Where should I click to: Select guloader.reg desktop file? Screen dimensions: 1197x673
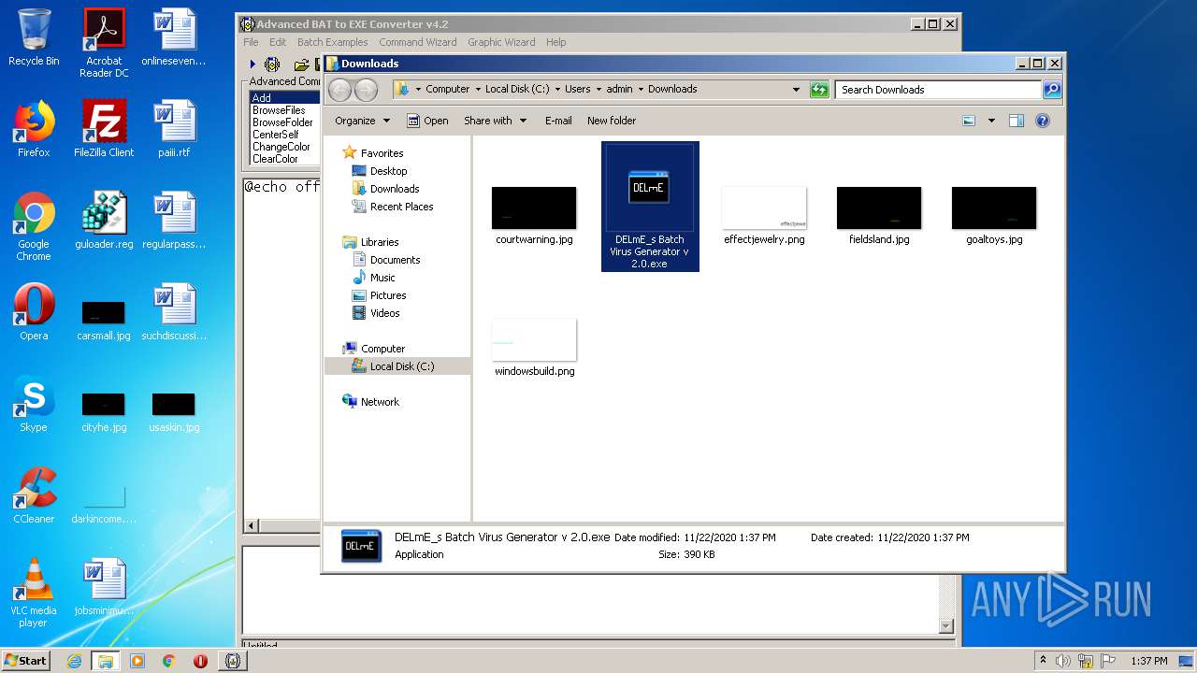[104, 221]
